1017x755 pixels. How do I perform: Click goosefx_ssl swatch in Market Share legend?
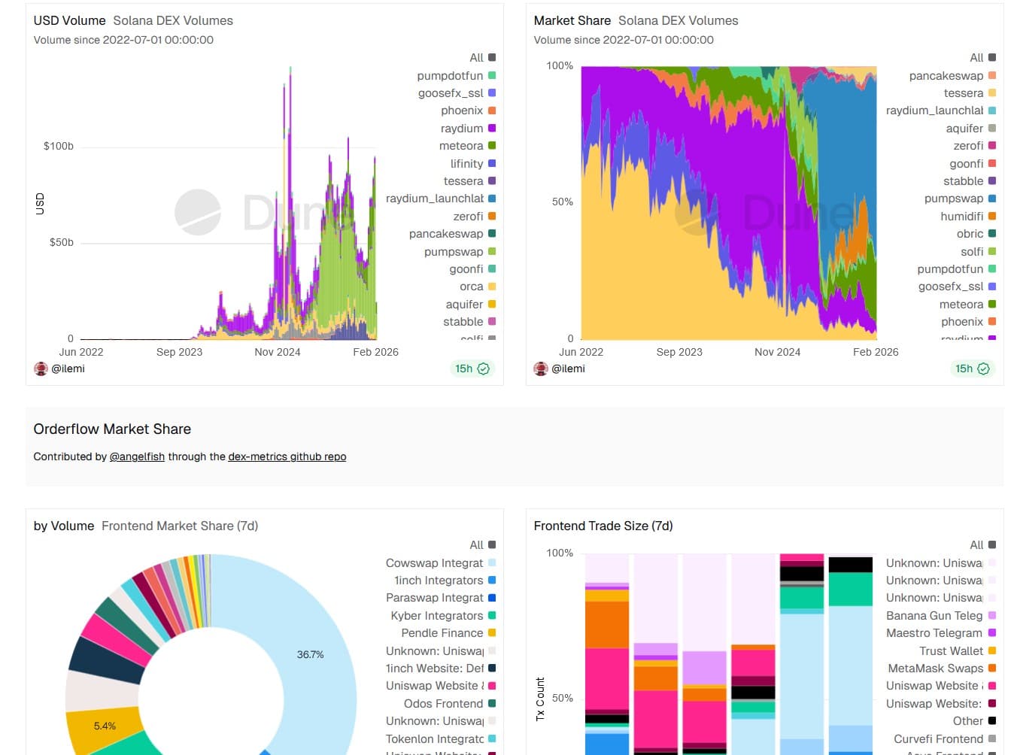coord(992,287)
